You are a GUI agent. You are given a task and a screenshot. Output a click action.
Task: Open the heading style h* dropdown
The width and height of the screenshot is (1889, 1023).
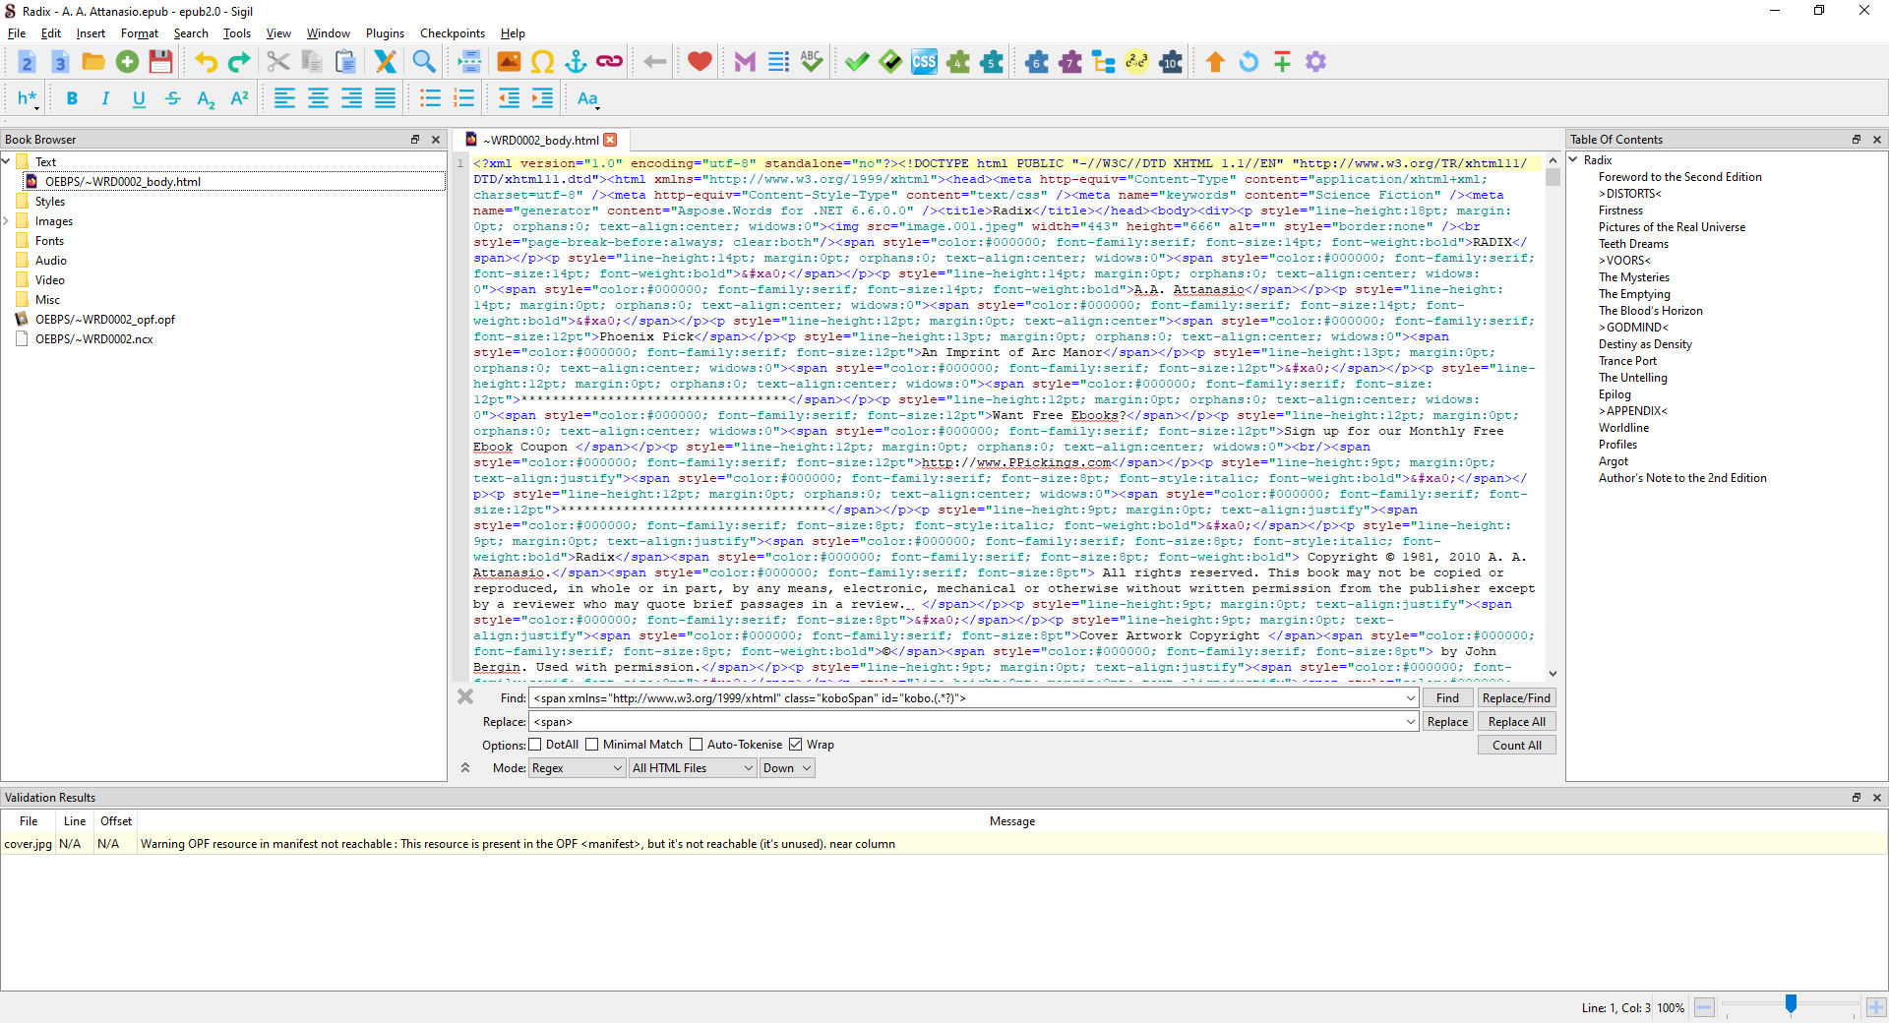pos(28,98)
